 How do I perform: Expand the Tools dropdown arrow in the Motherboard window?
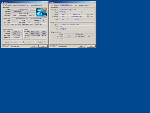coord(85,46)
